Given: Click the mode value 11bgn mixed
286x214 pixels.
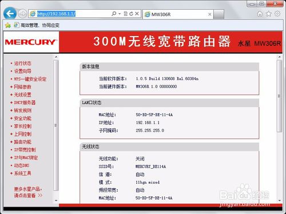Looking at the screenshot, I should coord(148,183).
